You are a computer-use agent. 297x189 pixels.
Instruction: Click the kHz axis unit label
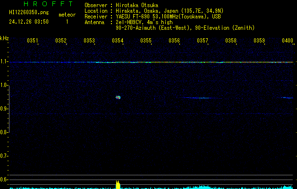pyautogui.click(x=4, y=38)
